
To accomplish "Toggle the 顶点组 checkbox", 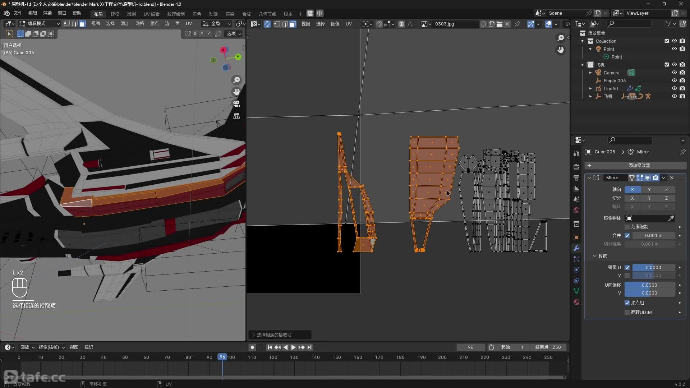I will 627,303.
